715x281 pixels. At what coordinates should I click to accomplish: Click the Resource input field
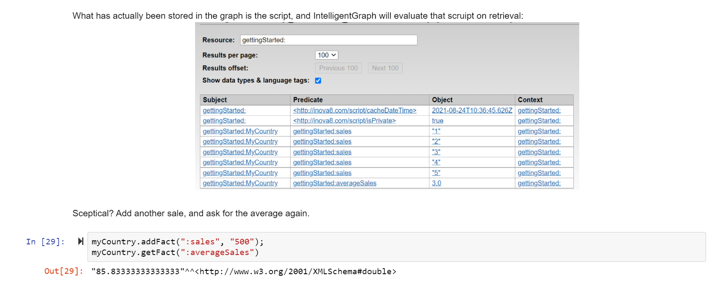coord(328,40)
